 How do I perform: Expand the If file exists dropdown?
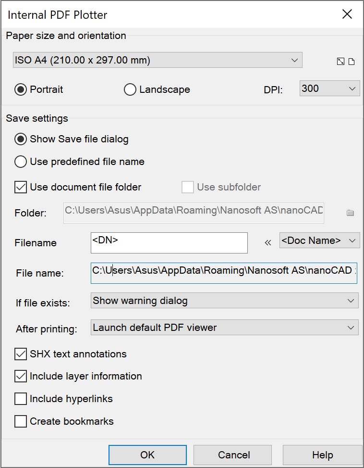click(x=224, y=301)
